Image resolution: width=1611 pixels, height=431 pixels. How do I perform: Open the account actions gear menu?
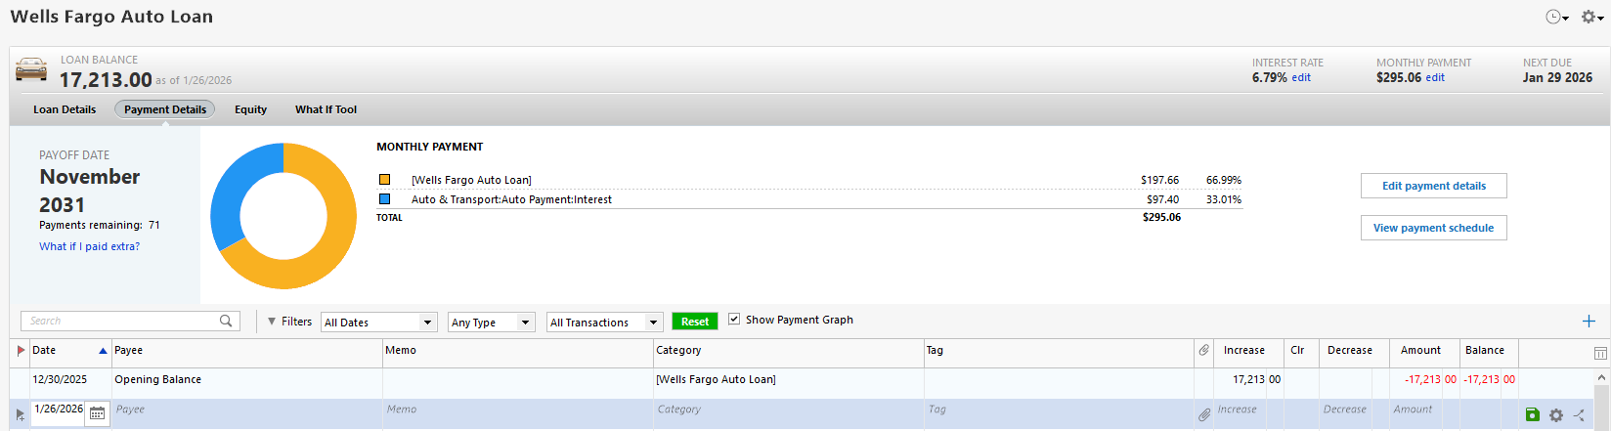[1591, 17]
